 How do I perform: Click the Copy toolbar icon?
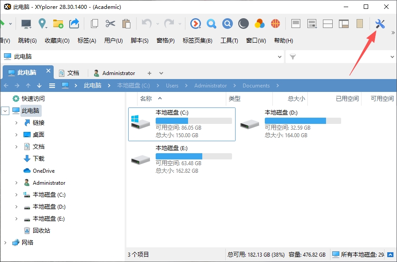pos(94,24)
